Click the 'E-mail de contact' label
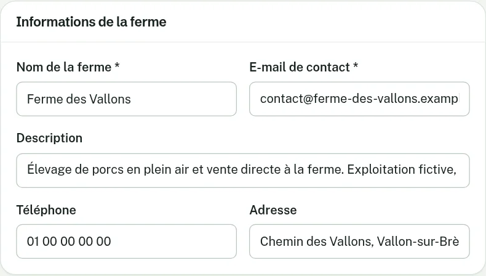The height and width of the screenshot is (276, 486). (x=300, y=67)
